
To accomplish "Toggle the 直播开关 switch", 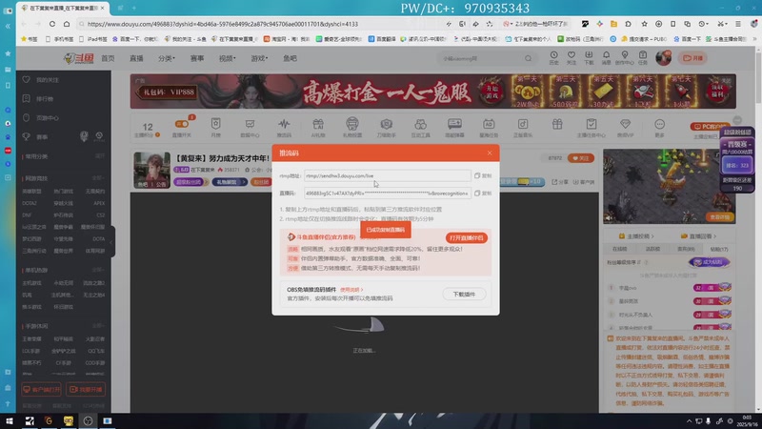I will click(x=181, y=124).
